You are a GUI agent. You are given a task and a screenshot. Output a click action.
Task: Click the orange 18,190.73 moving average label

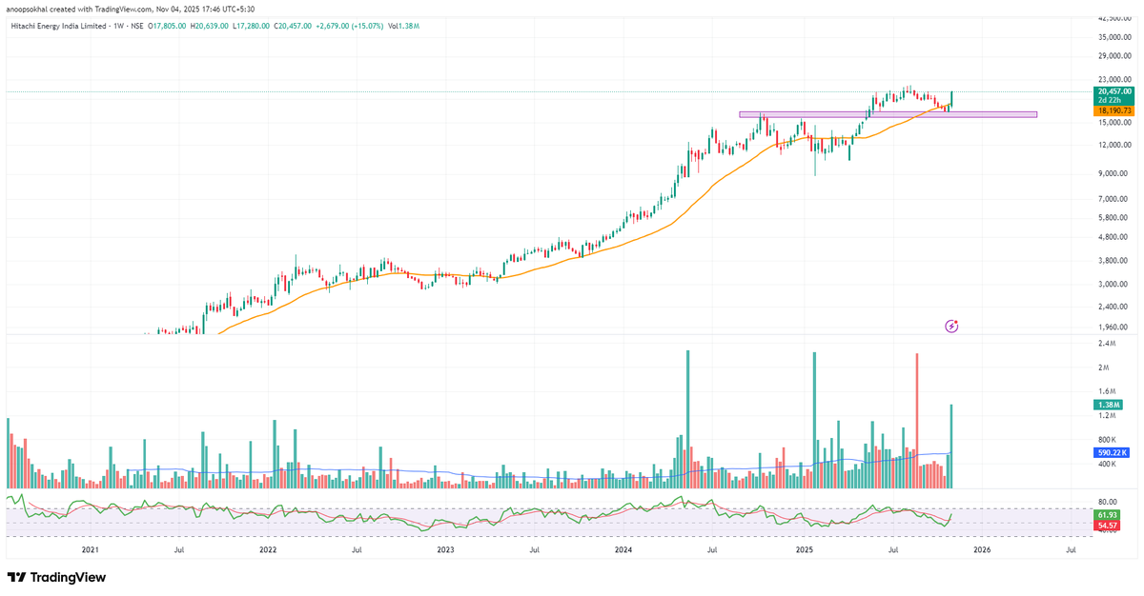[1114, 110]
